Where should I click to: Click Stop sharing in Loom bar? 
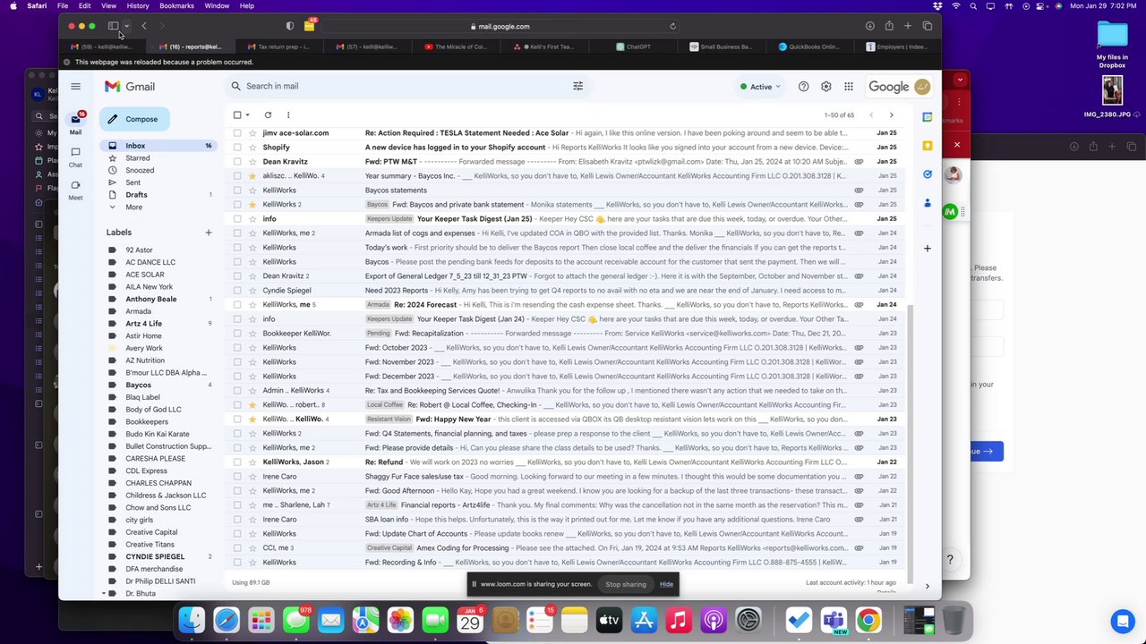625,584
